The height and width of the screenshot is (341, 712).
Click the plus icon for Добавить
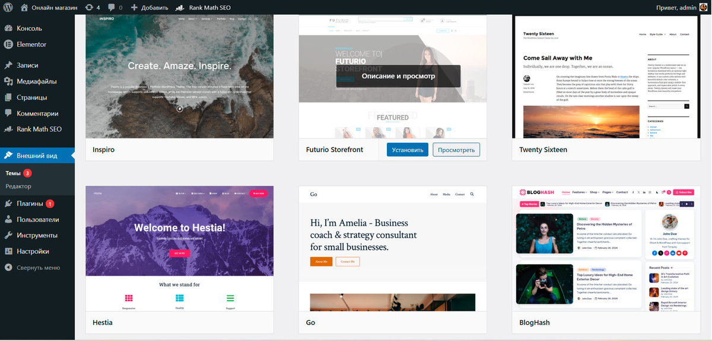134,8
